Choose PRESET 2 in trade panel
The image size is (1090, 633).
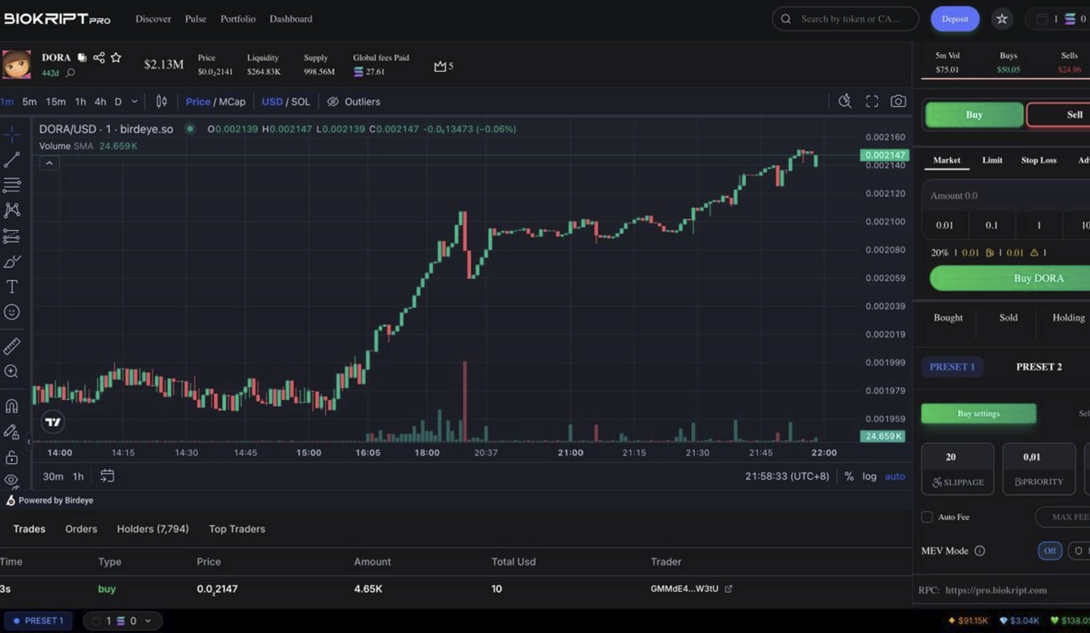pos(1038,367)
